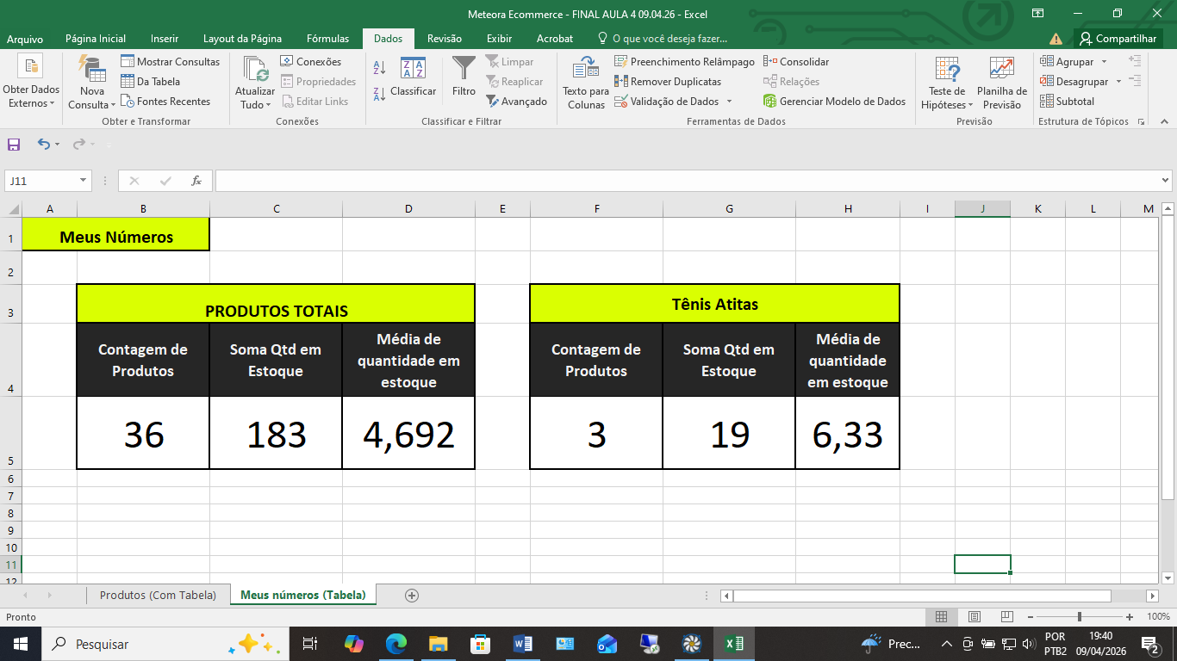The image size is (1177, 661).
Task: Switch to Page Layout view in status bar
Action: pos(975,617)
